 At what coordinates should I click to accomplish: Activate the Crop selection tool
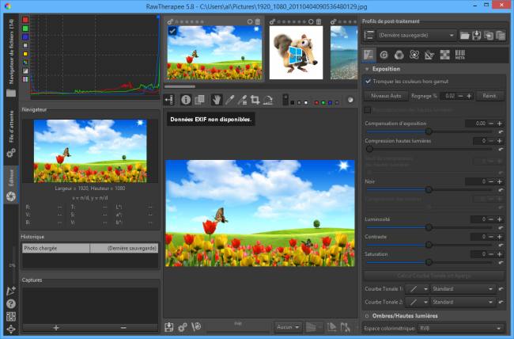(255, 100)
